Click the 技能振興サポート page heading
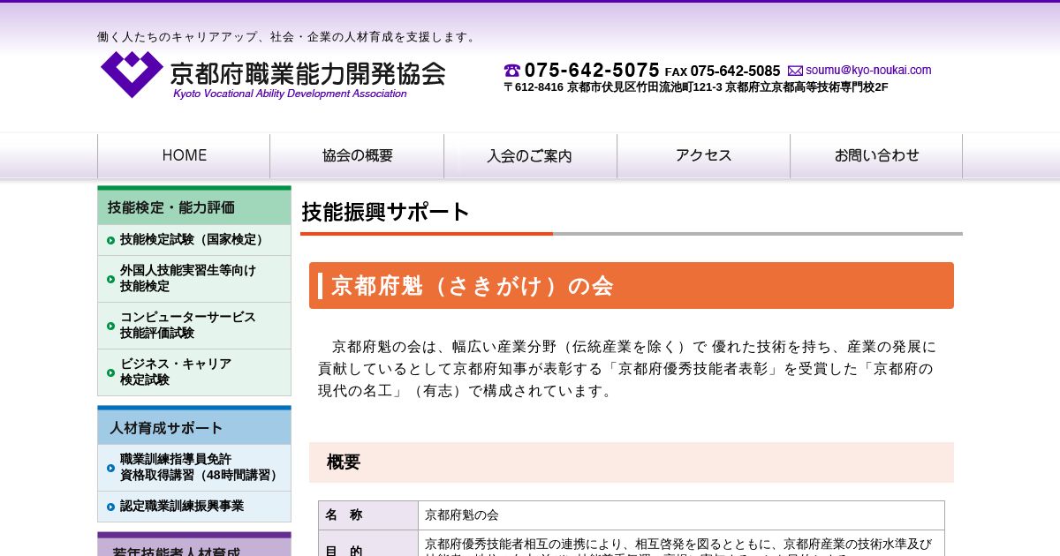The width and height of the screenshot is (1060, 556). [386, 212]
